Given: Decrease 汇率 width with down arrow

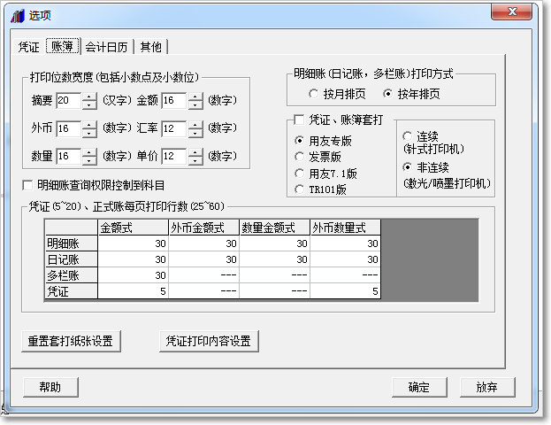Looking at the screenshot, I should pos(195,133).
